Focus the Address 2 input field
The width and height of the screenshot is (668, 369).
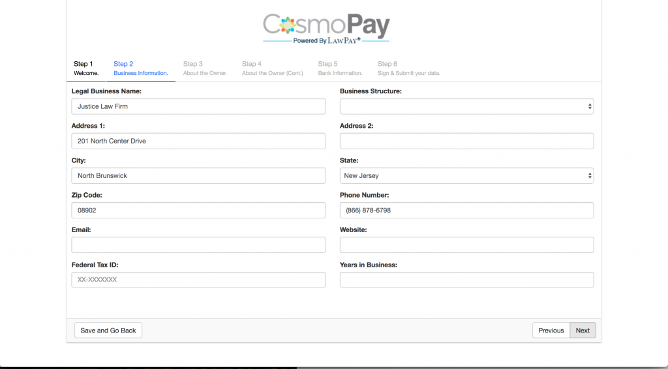pyautogui.click(x=466, y=141)
